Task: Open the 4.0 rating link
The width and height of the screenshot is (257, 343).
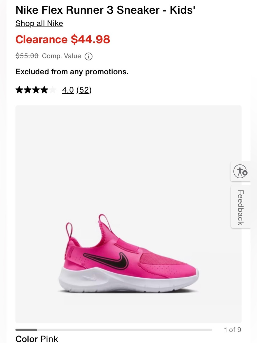Action: [68, 90]
